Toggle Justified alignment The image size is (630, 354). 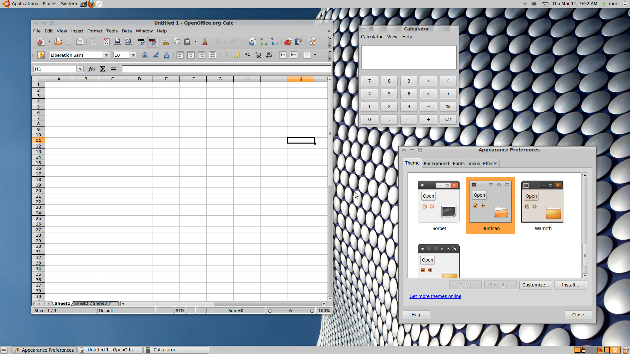(x=213, y=55)
